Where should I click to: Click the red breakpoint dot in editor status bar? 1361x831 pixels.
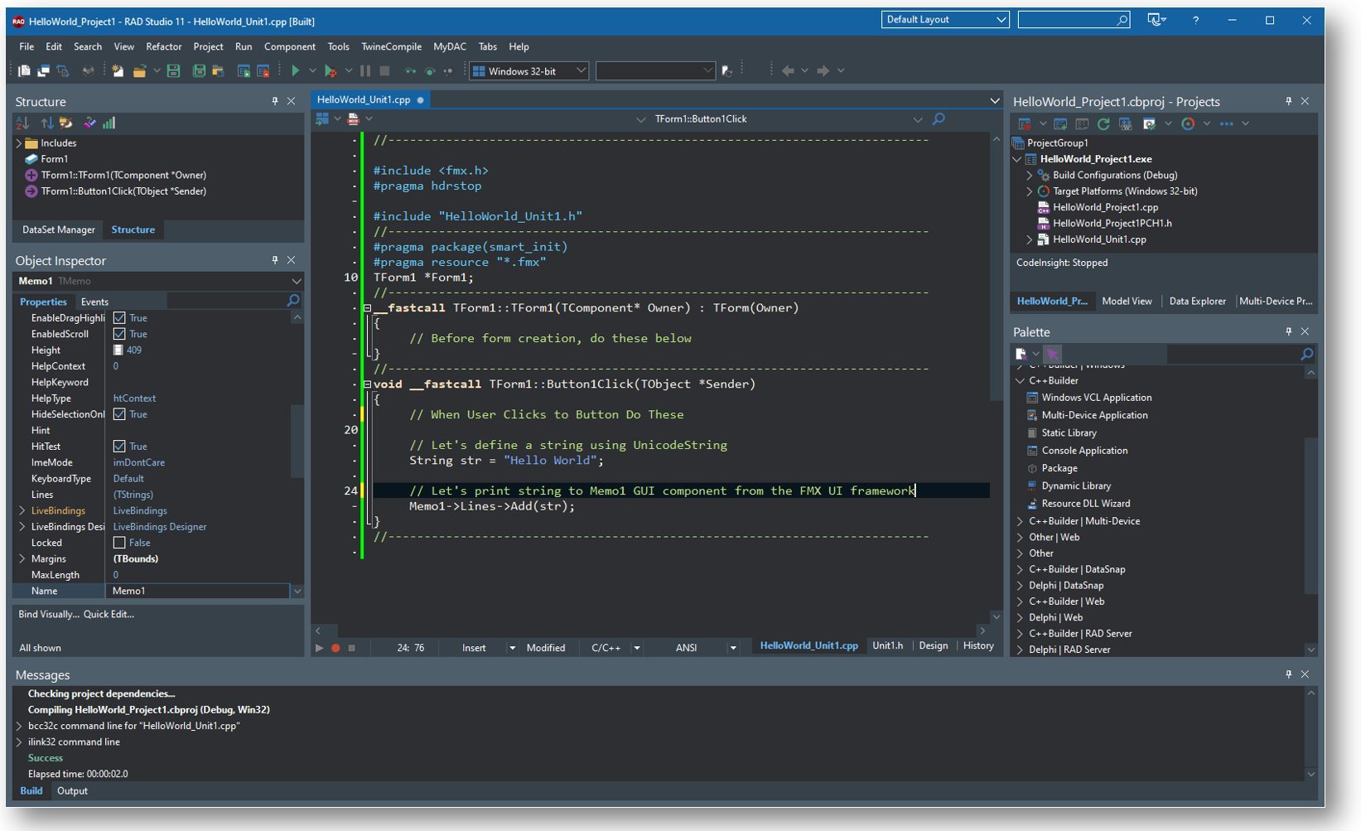pyautogui.click(x=335, y=648)
